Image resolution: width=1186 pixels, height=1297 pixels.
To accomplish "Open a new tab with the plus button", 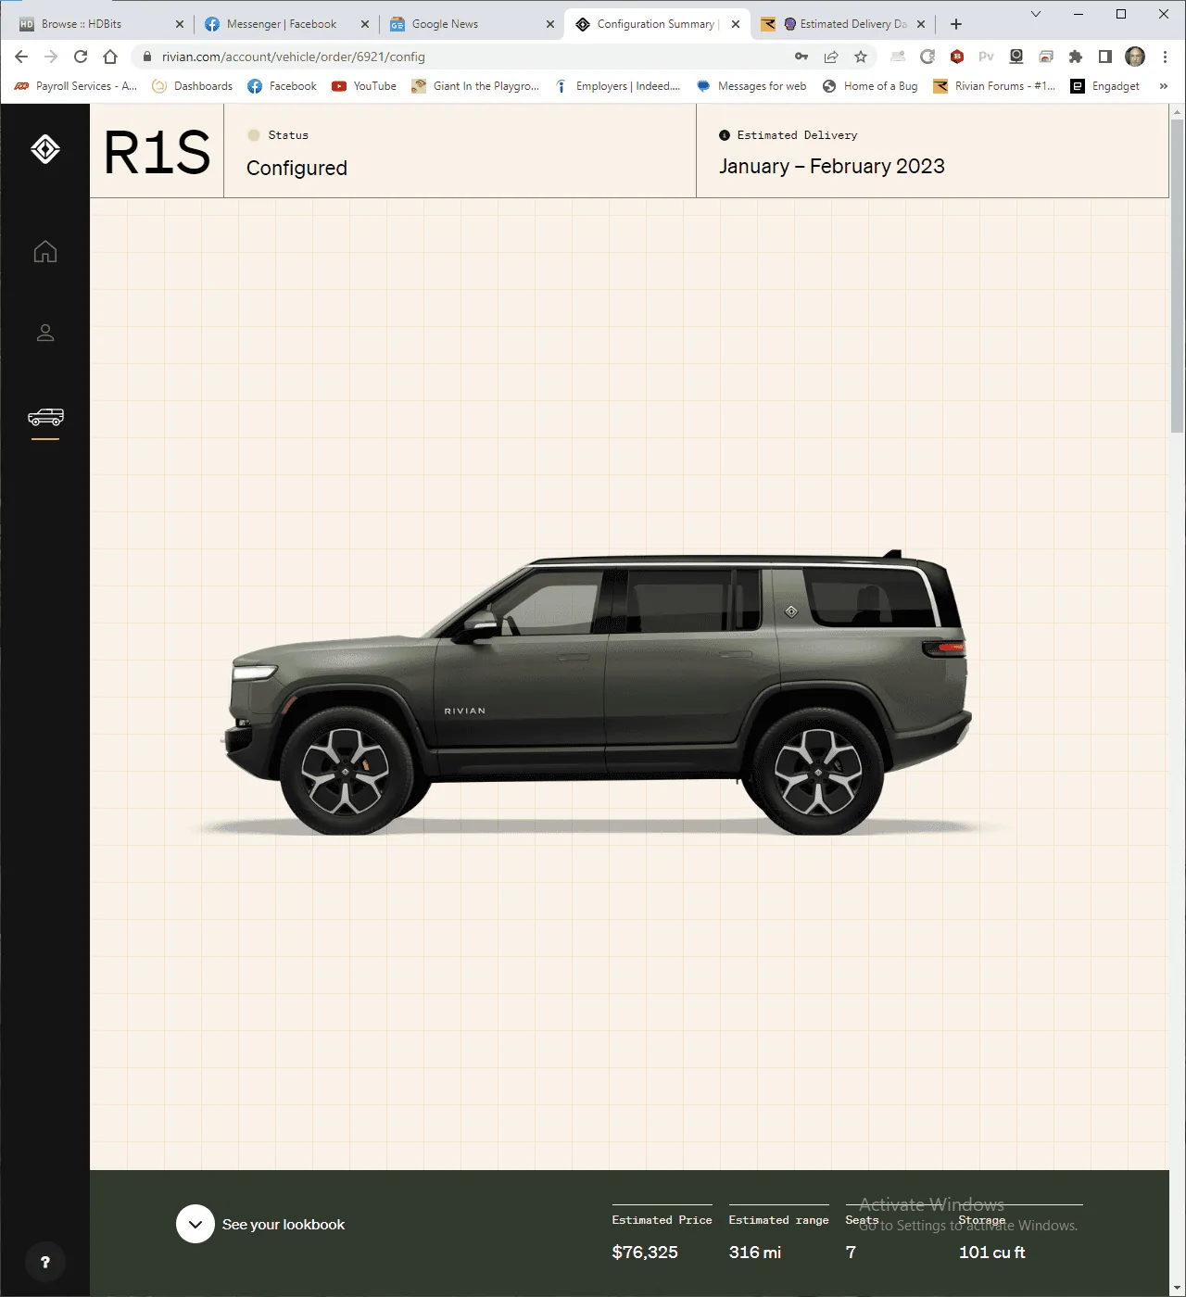I will pos(956,24).
